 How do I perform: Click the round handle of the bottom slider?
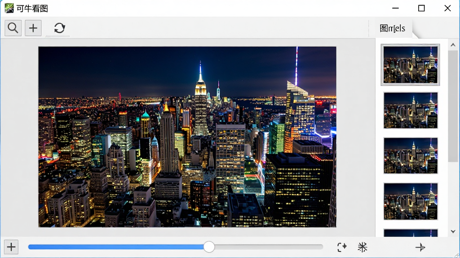point(209,247)
